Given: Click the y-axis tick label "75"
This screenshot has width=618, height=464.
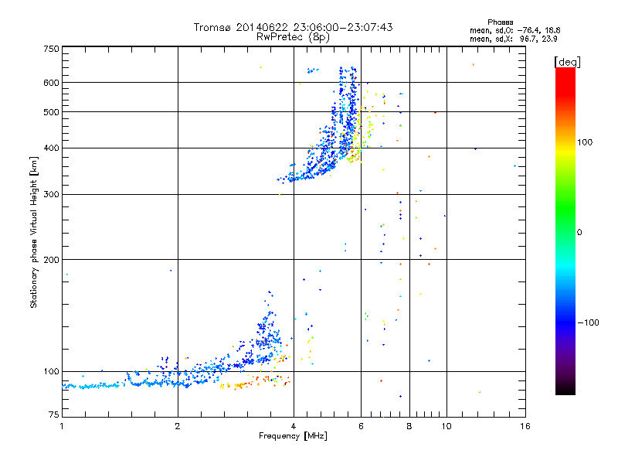Looking at the screenshot, I should (x=54, y=415).
